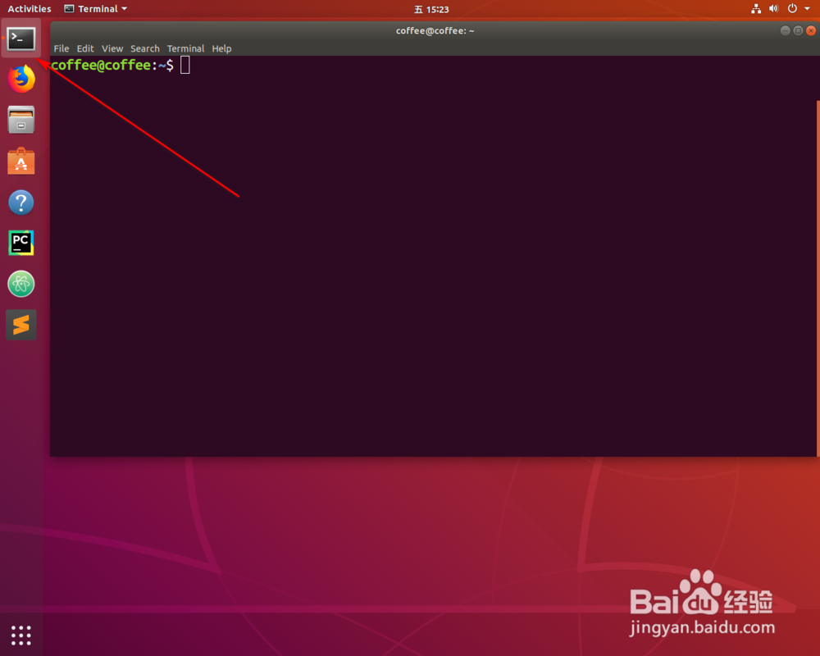The height and width of the screenshot is (656, 820).
Task: Open the View menu in Terminal
Action: tap(112, 48)
